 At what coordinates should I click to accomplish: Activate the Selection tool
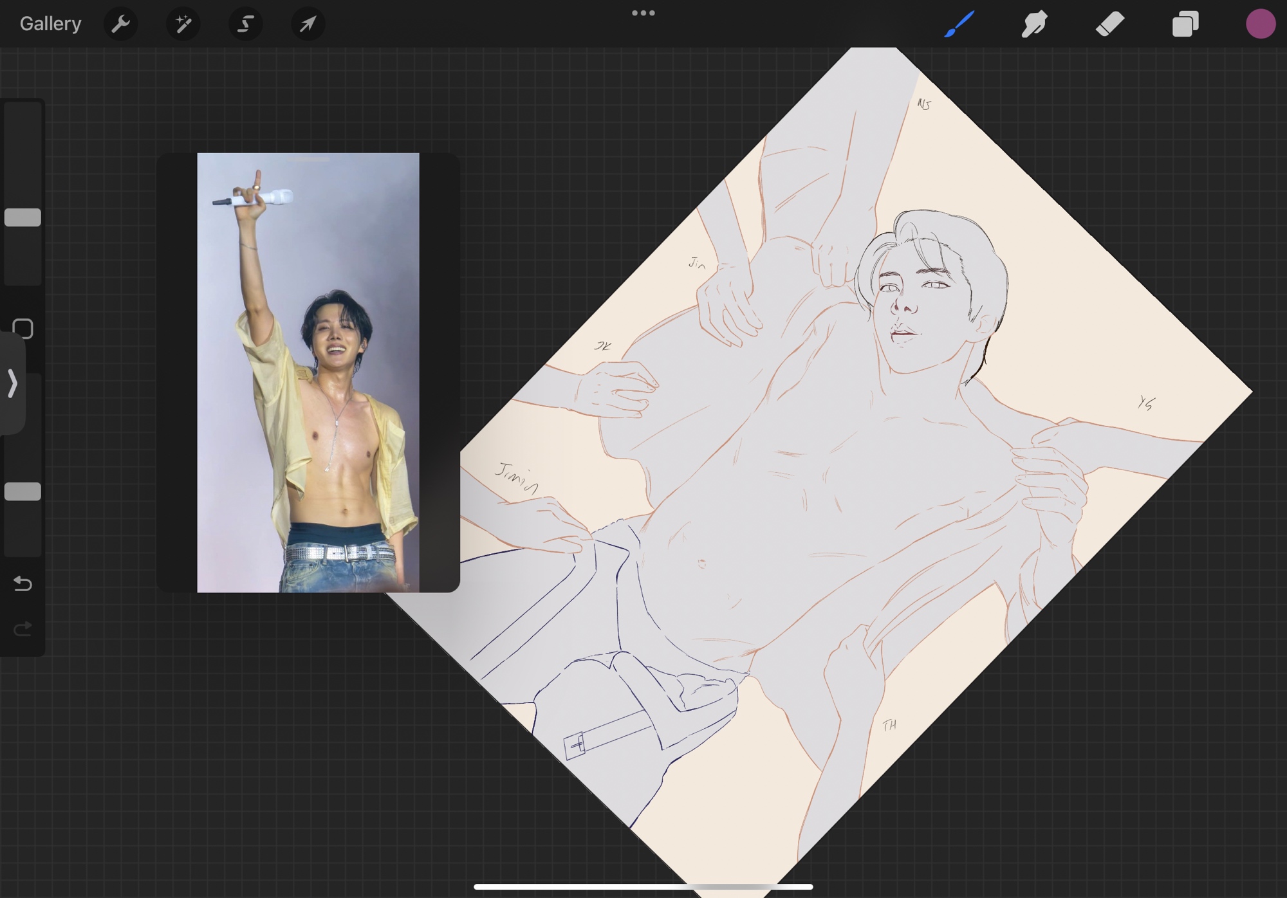[245, 24]
